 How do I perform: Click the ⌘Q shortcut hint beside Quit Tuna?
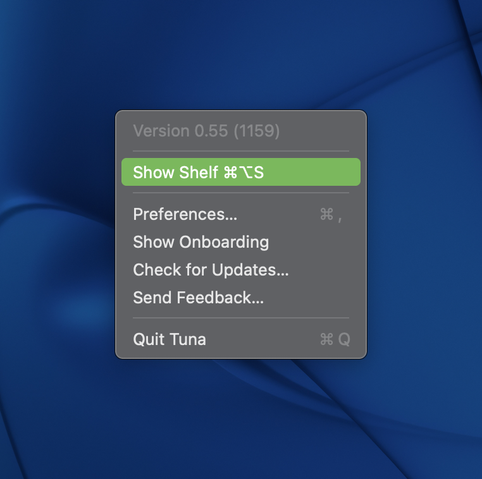coord(335,339)
